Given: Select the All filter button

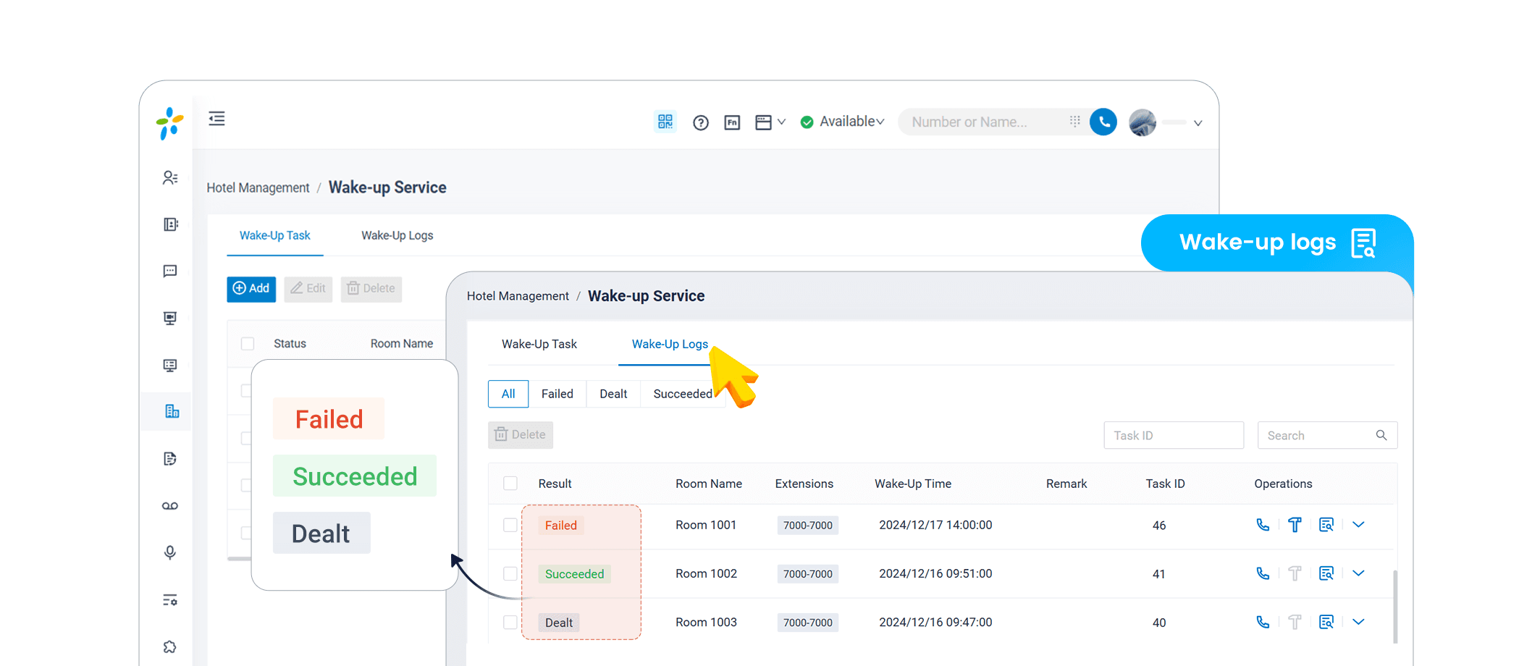Looking at the screenshot, I should [x=508, y=394].
